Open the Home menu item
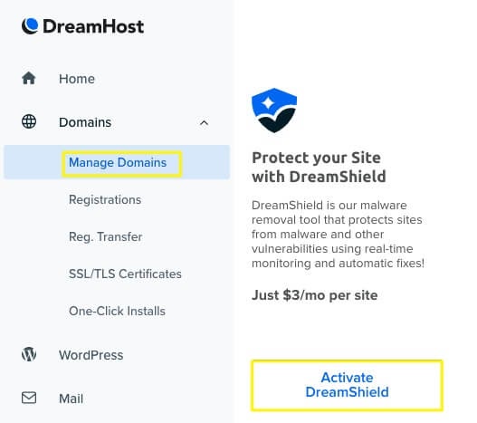This screenshot has width=477, height=423. 77,79
